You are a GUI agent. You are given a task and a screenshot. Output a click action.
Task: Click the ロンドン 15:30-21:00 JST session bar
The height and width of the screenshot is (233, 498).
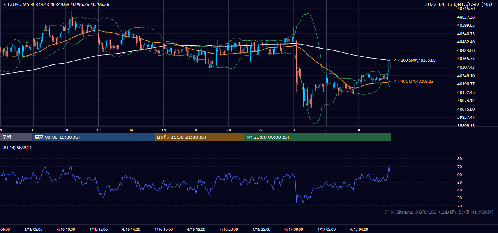tap(200, 137)
